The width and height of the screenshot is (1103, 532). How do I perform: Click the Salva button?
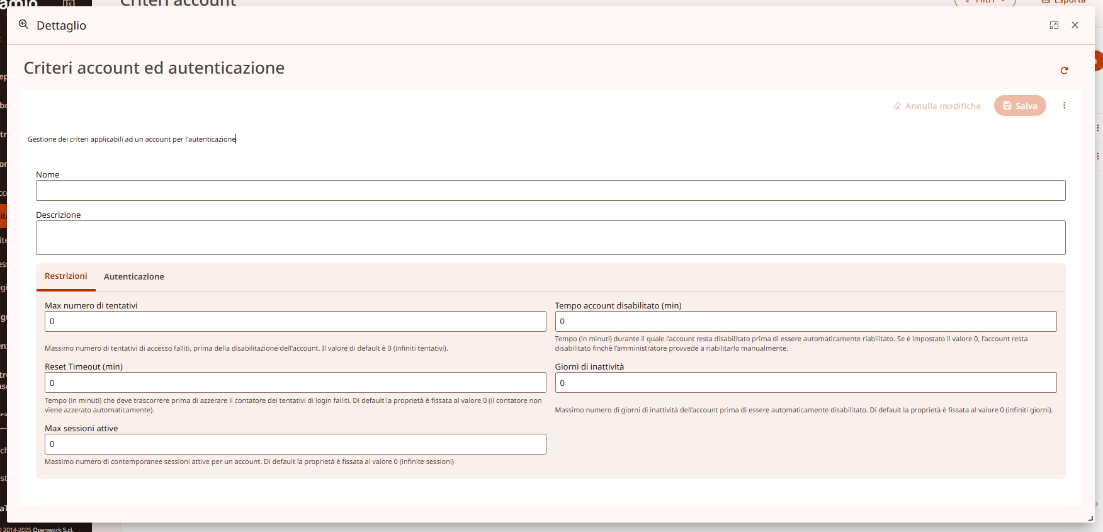tap(1020, 106)
